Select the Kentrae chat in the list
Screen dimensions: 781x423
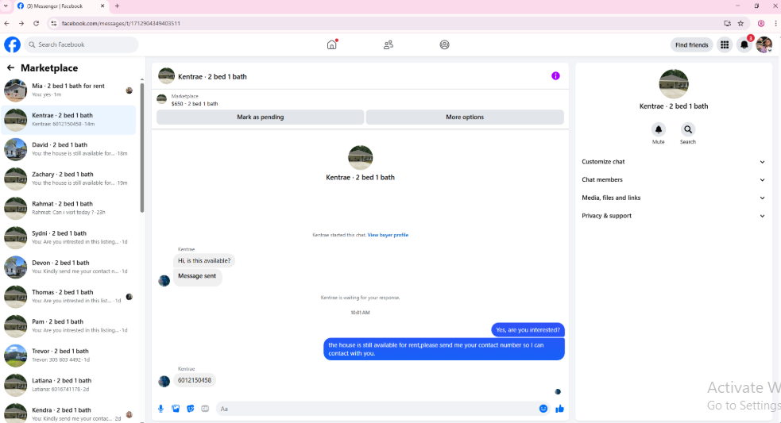[x=69, y=119]
